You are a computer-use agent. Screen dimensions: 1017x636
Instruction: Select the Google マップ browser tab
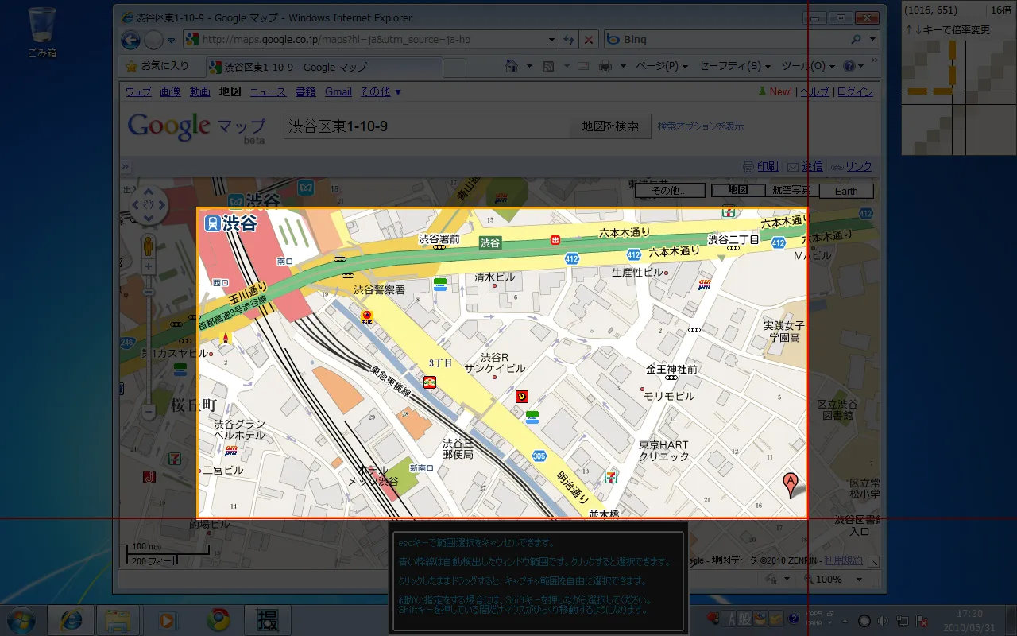[x=323, y=67]
